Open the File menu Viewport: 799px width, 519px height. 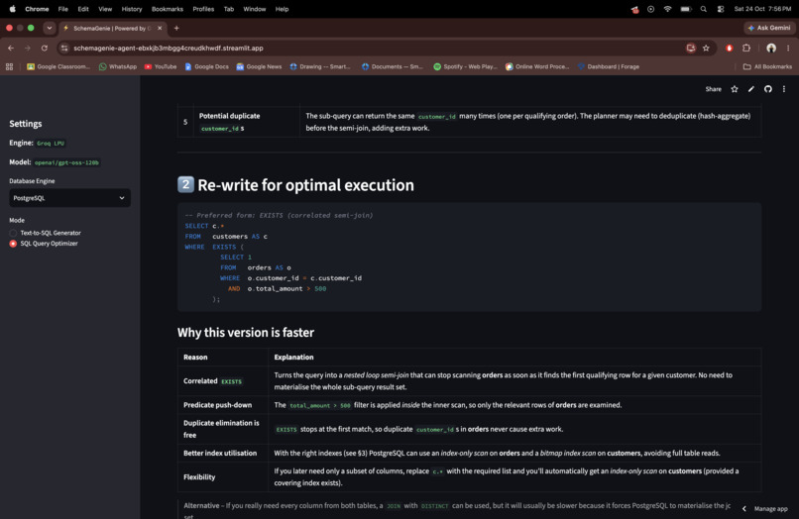coord(63,9)
